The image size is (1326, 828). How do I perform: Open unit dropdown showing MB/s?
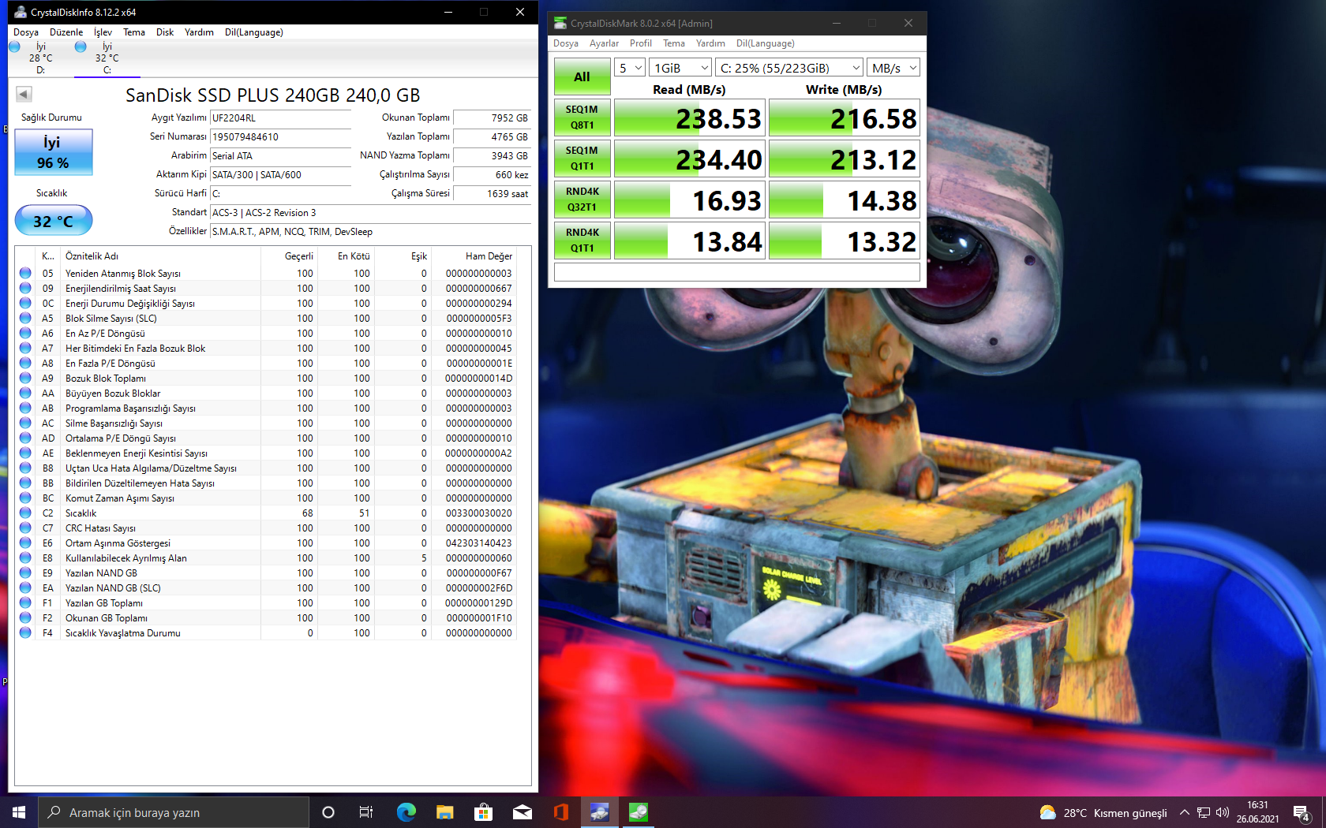tap(893, 68)
